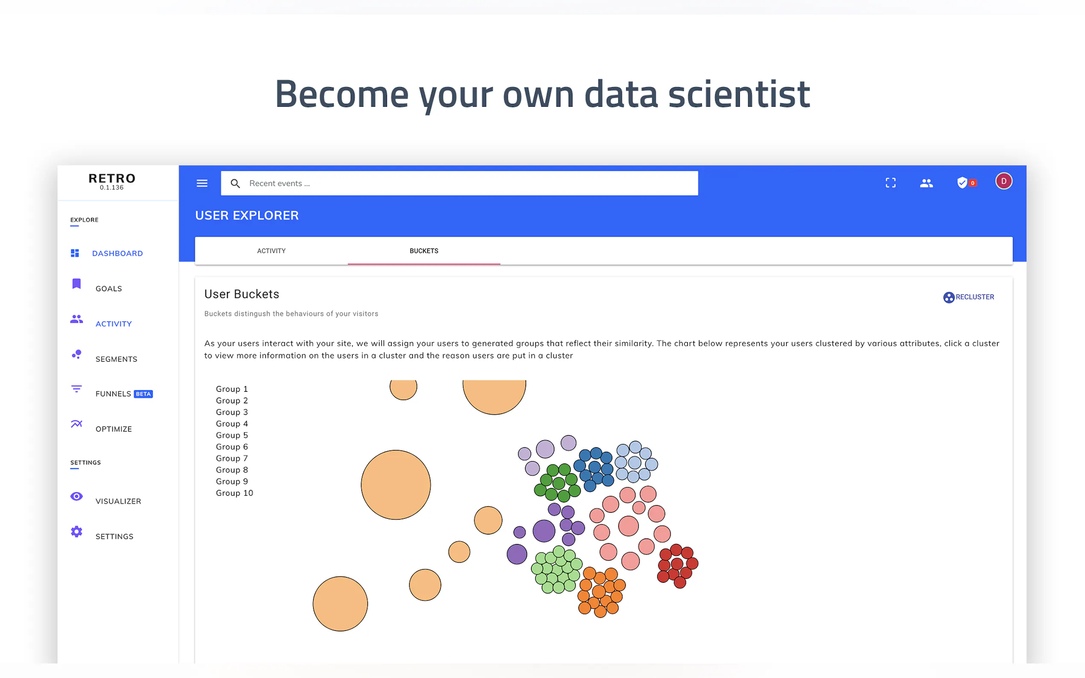Open the users group icon in header
The height and width of the screenshot is (678, 1085).
tap(926, 183)
